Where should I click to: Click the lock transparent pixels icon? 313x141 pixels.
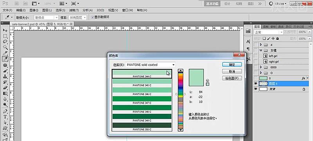tap(264, 38)
